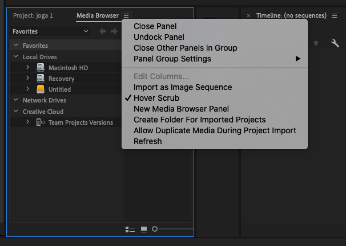Open the Timeline panel menu icon
The height and width of the screenshot is (246, 346).
pyautogui.click(x=335, y=15)
